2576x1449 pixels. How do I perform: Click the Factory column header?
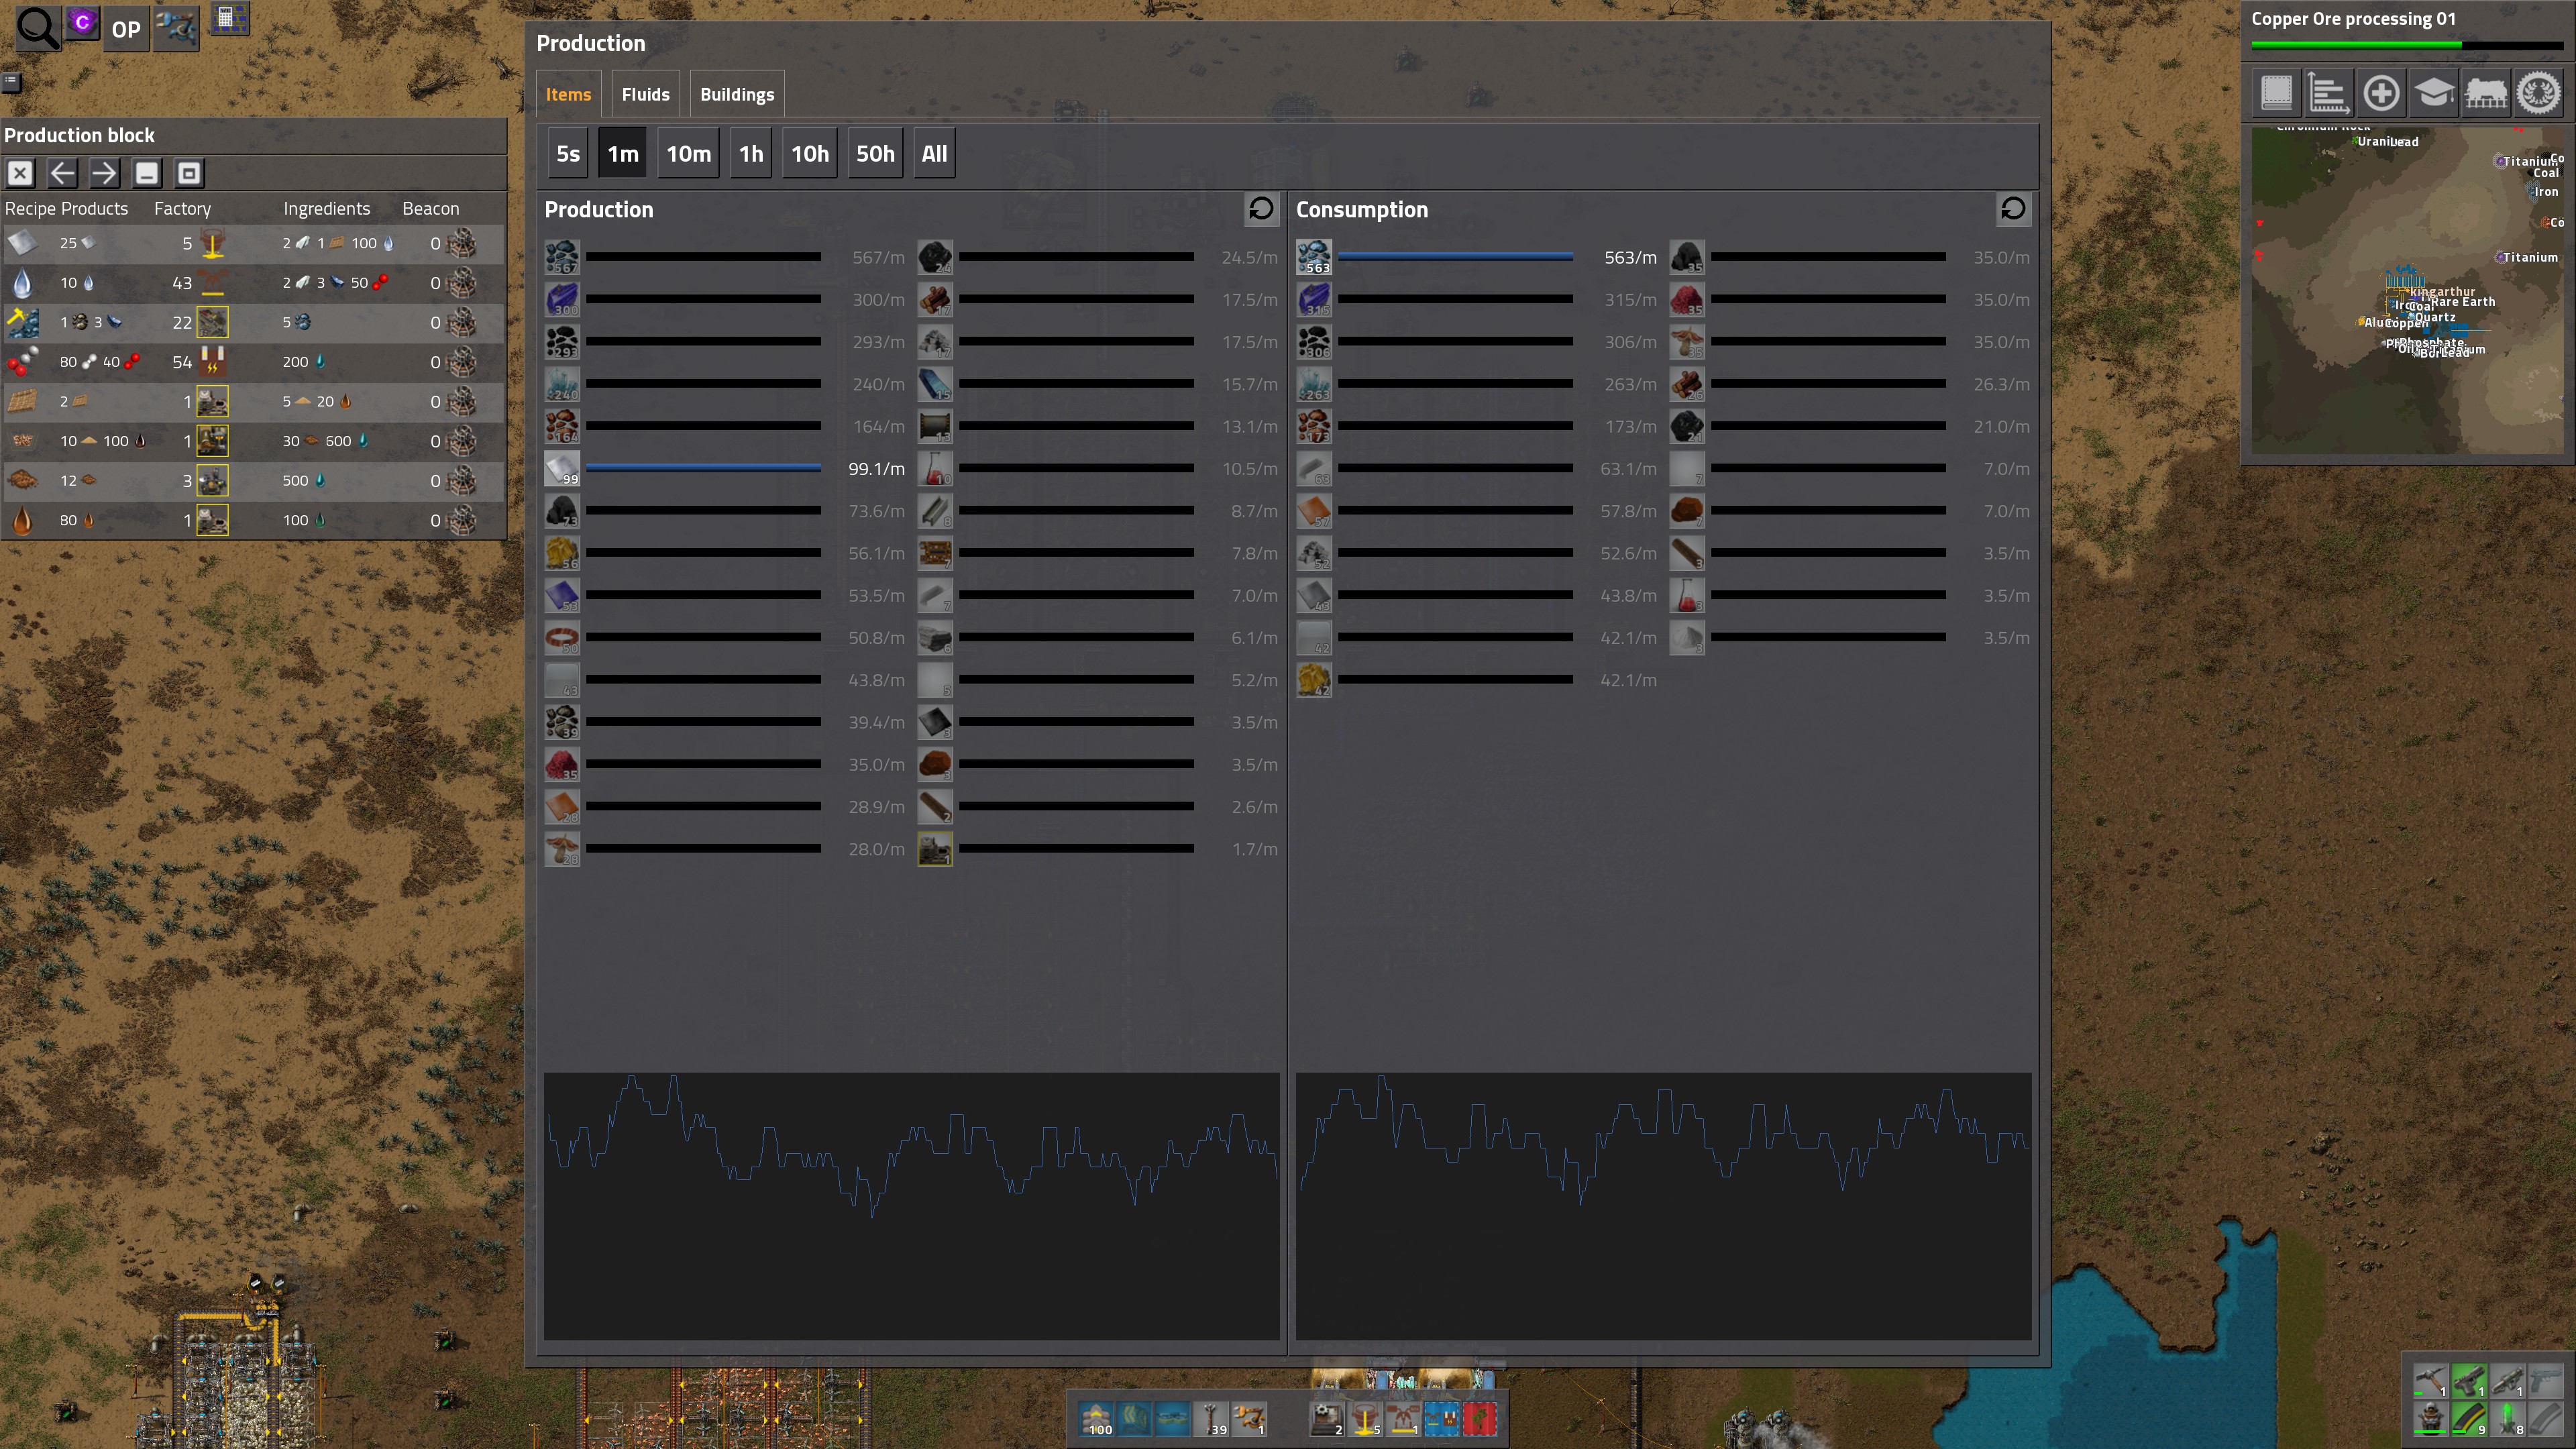pos(182,208)
